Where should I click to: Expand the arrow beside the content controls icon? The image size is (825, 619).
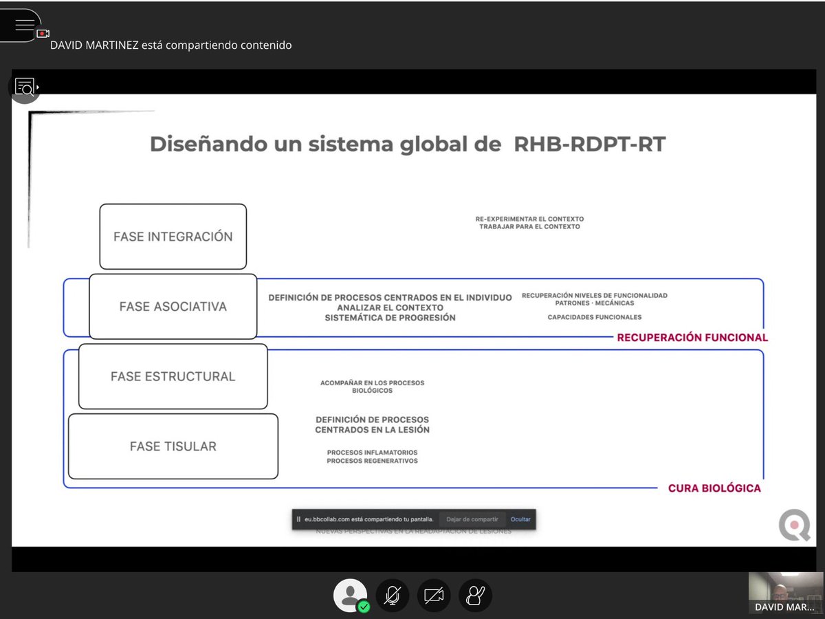click(39, 87)
